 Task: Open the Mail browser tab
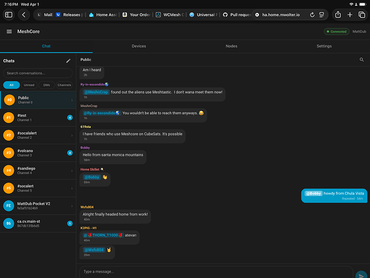point(45,14)
